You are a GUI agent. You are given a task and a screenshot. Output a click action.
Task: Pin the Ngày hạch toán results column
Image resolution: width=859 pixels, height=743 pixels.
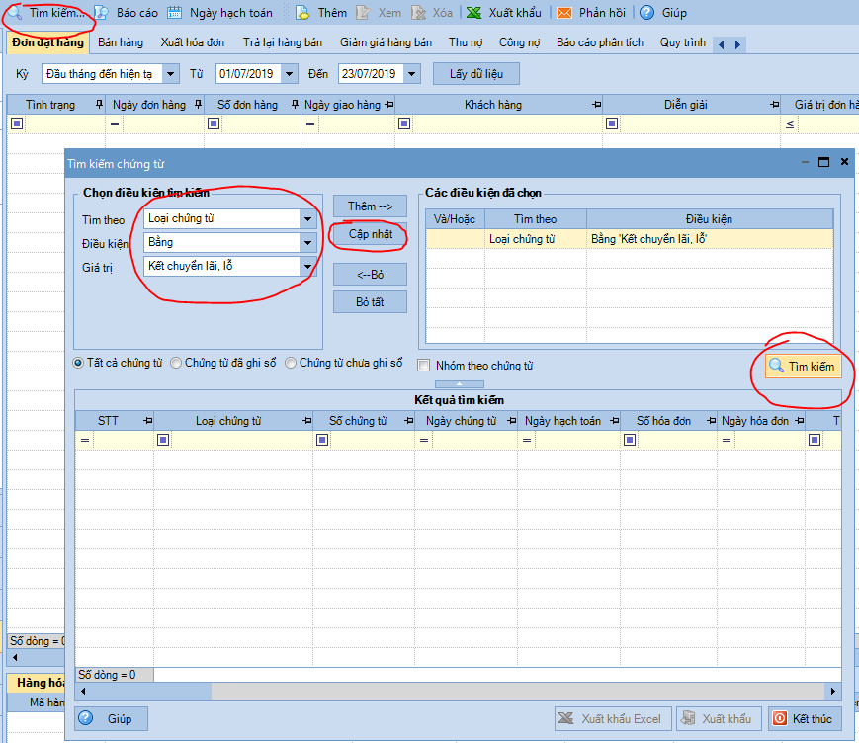(614, 421)
